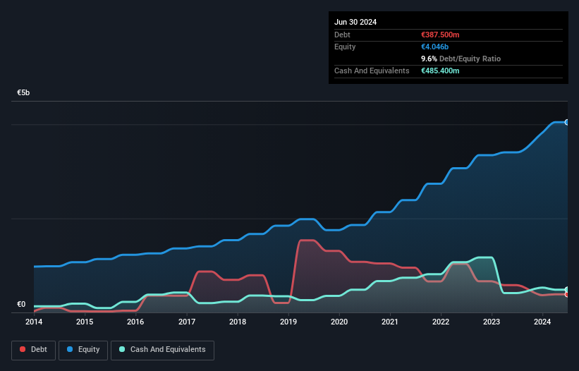The width and height of the screenshot is (579, 371).
Task: Click the Debt row label in tooltip
Action: coord(342,35)
